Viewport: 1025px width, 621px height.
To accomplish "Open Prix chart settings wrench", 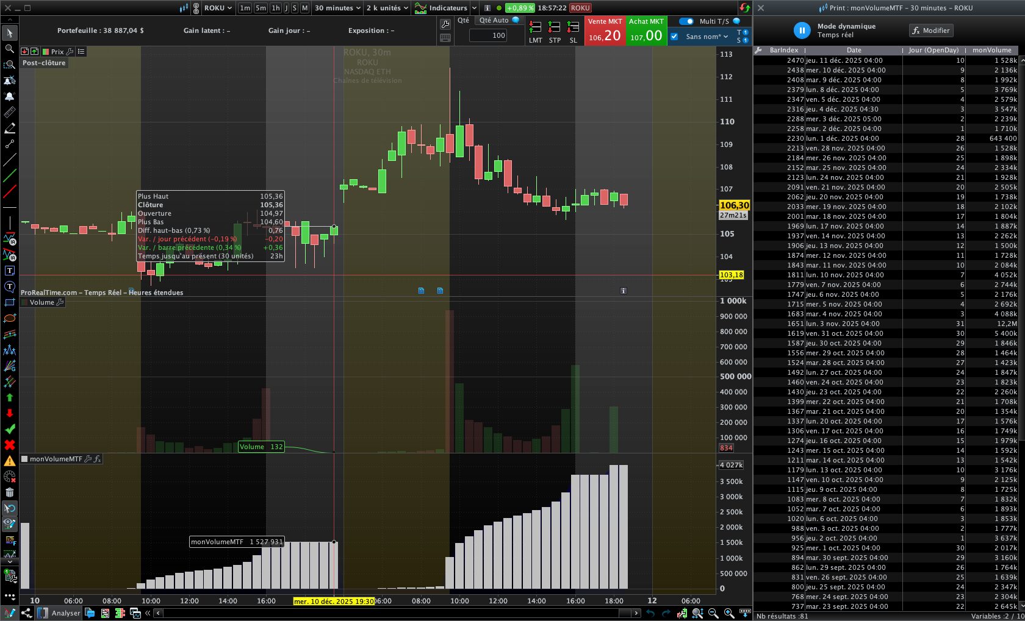I will (70, 52).
